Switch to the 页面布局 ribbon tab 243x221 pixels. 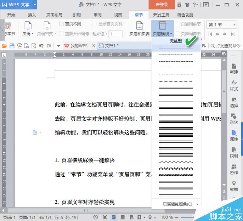pos(54,15)
